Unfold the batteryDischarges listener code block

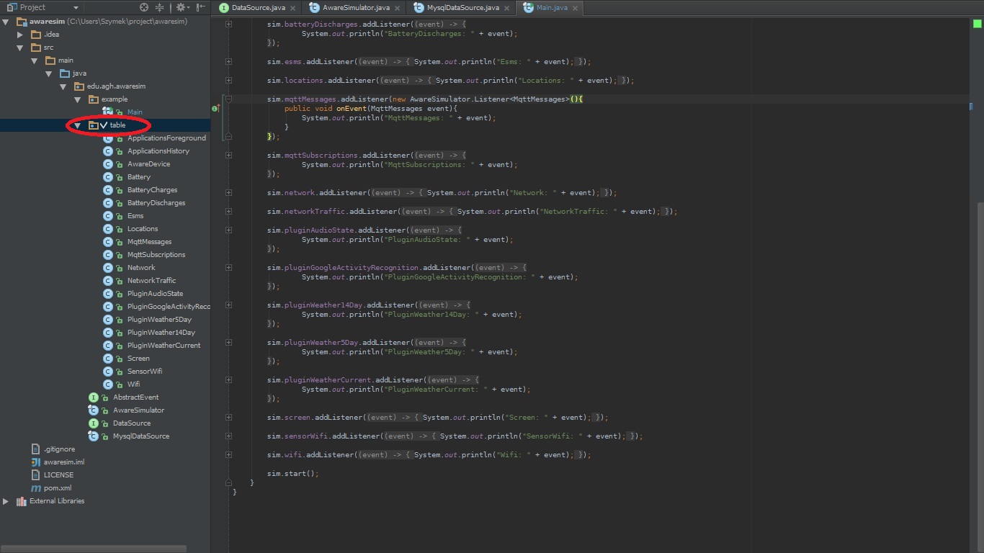tap(229, 24)
